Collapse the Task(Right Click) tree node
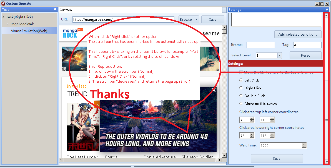The height and width of the screenshot is (168, 331). 4,17
